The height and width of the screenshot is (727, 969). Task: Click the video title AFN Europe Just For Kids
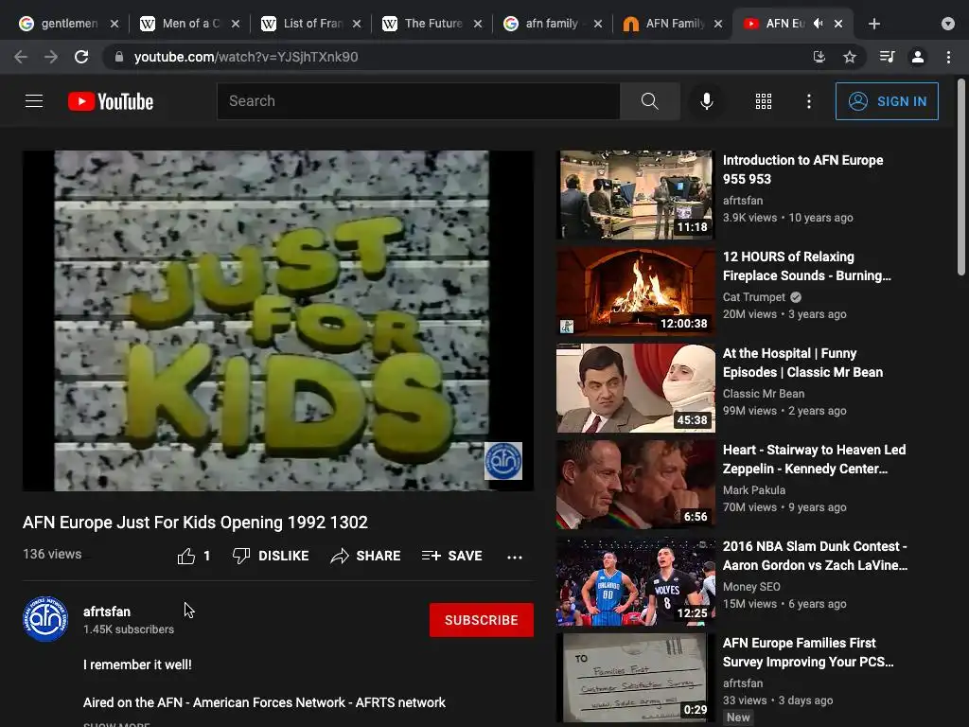195,523
